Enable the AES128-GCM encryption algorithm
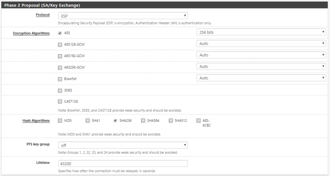Image resolution: width=330 pixels, height=176 pixels. pyautogui.click(x=60, y=44)
